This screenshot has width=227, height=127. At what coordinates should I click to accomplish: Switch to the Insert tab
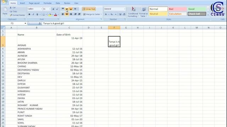pos(22,3)
